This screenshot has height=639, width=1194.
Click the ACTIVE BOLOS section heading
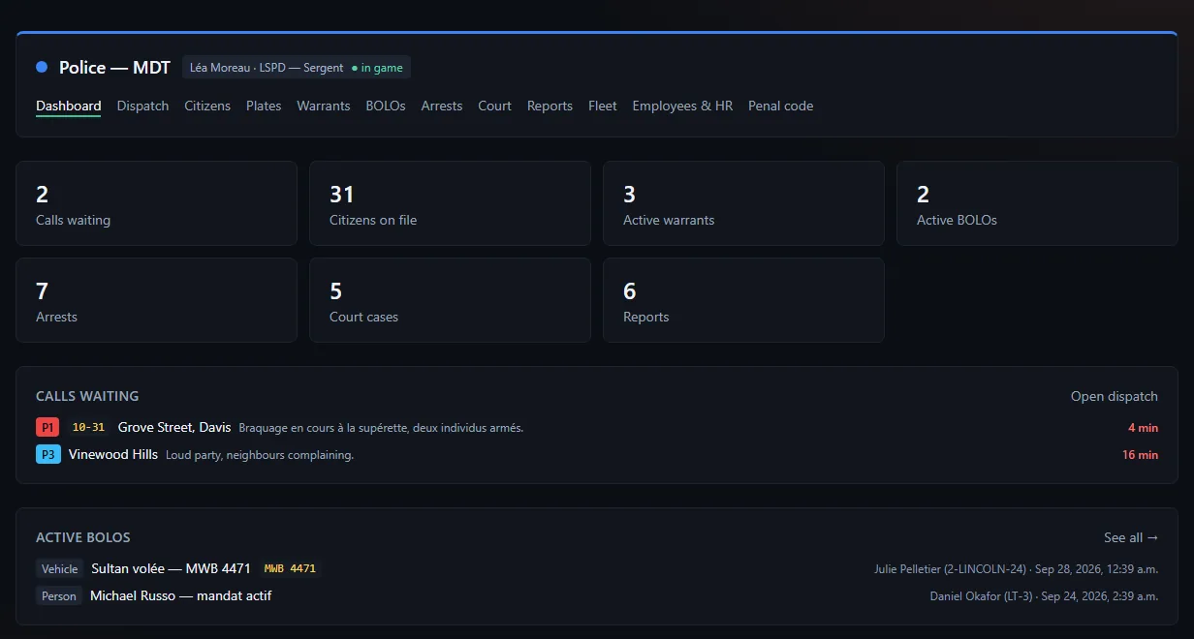click(x=83, y=537)
